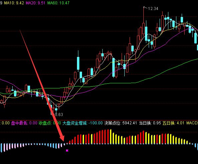
Task: Click the 五日换 turnover label
Action: [169, 123]
